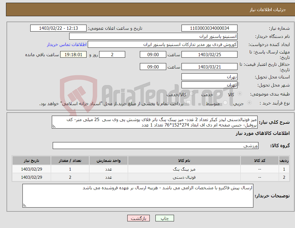This screenshot has width=295, height=228.
Task: Click the buyer name field انستیتو پاستور ایران
Action: (x=153, y=36)
